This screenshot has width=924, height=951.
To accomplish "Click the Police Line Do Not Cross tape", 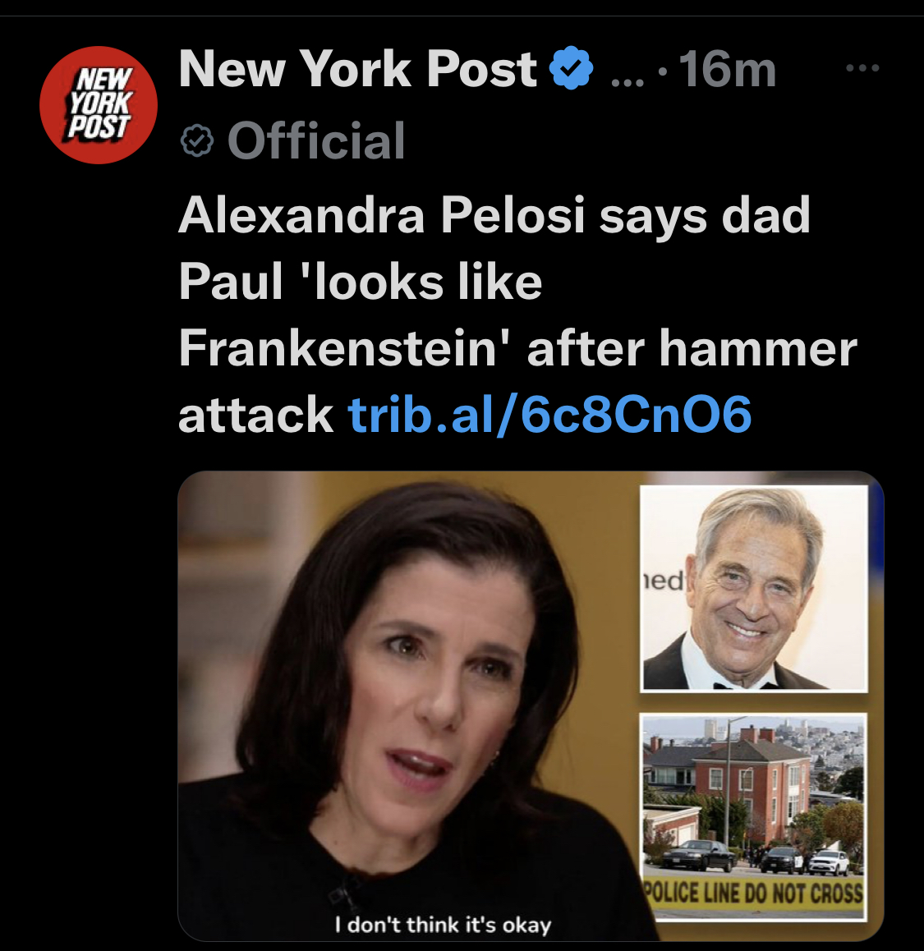I will click(x=753, y=894).
